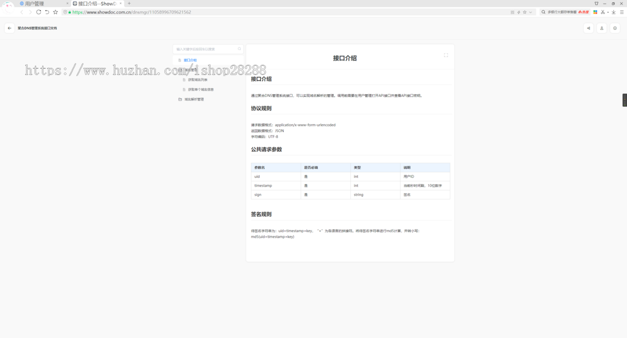Open the browser downloads icon

614,12
